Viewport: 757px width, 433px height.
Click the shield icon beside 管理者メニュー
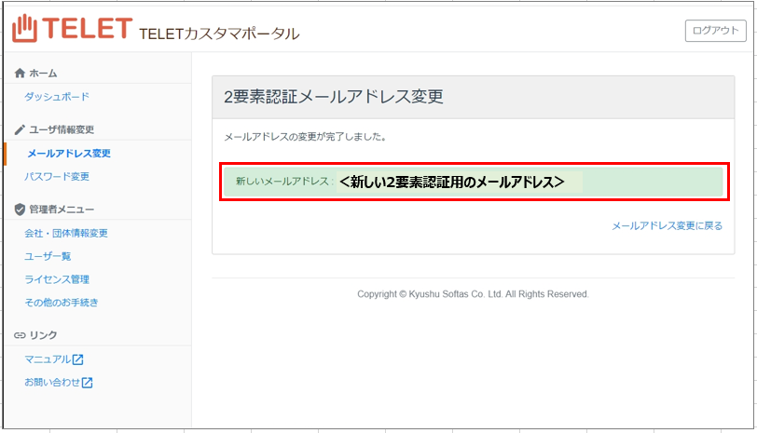pyautogui.click(x=20, y=210)
